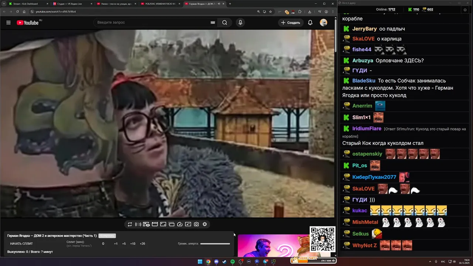Viewport: 473px width, 266px height.
Task: Click the РУС language indicator in tray
Action: click(443, 262)
